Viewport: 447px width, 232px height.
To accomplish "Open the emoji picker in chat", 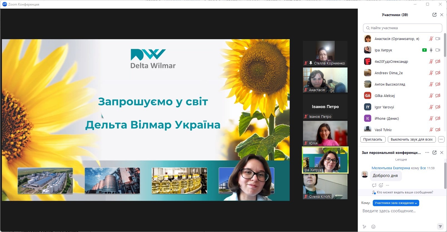I will pyautogui.click(x=373, y=227).
